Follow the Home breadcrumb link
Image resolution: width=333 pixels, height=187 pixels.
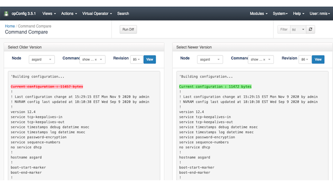(x=10, y=26)
